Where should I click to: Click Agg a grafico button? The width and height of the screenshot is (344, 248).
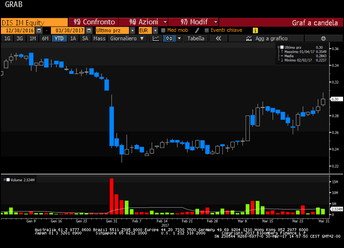(x=266, y=38)
